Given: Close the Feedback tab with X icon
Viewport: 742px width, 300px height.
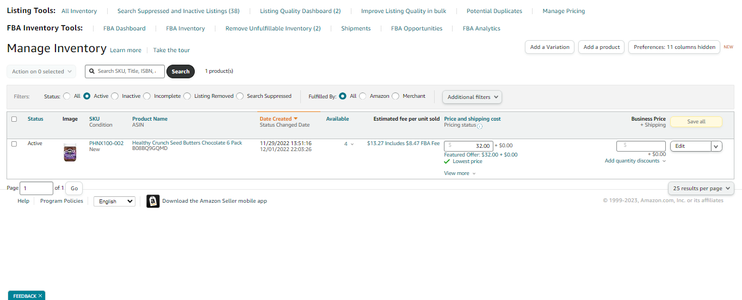Looking at the screenshot, I should tap(40, 296).
